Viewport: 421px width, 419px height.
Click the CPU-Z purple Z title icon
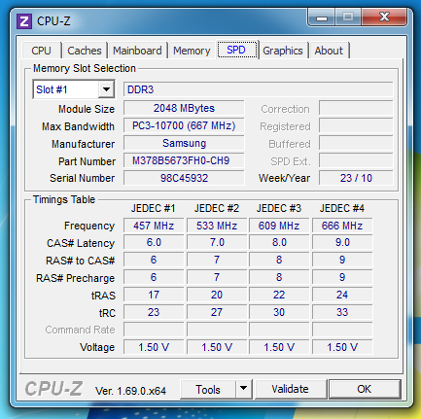click(24, 21)
